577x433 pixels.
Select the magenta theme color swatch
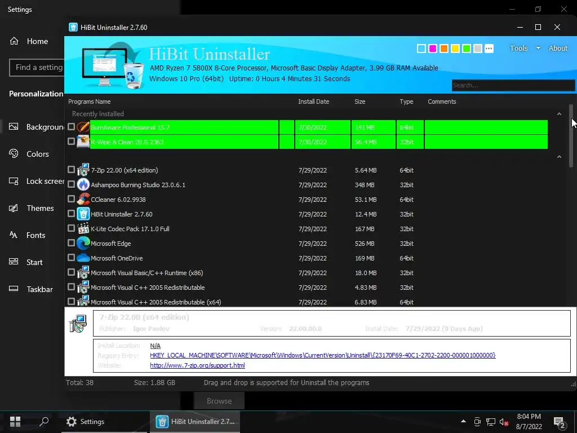point(433,48)
